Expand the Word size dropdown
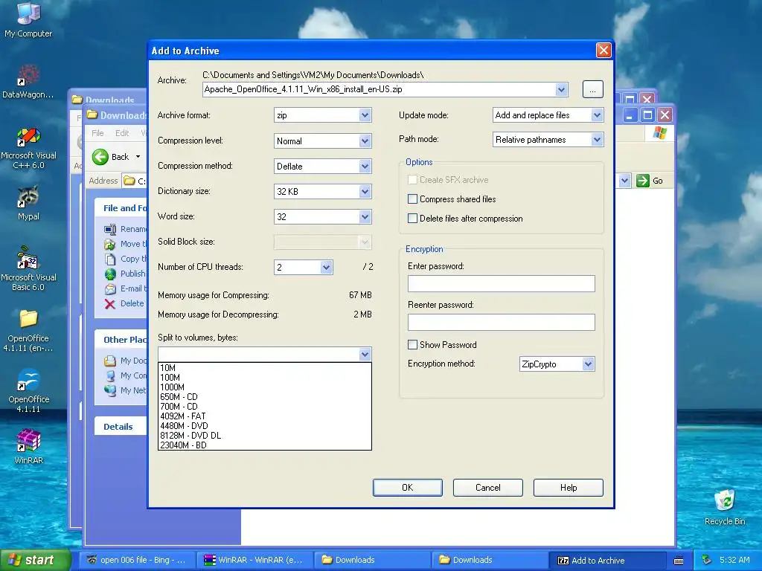Screen dimensions: 762x571 [365, 216]
